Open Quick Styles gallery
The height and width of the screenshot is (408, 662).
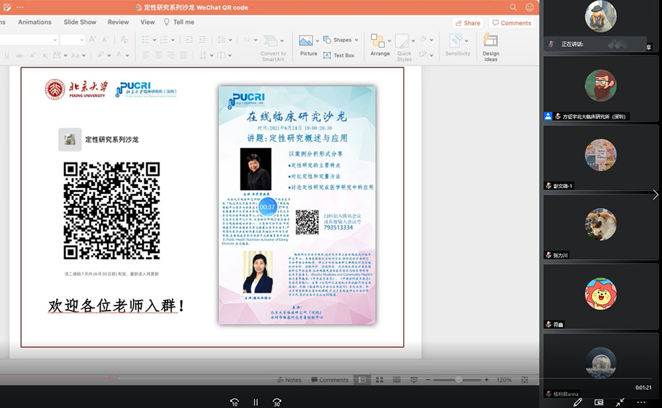pyautogui.click(x=404, y=48)
